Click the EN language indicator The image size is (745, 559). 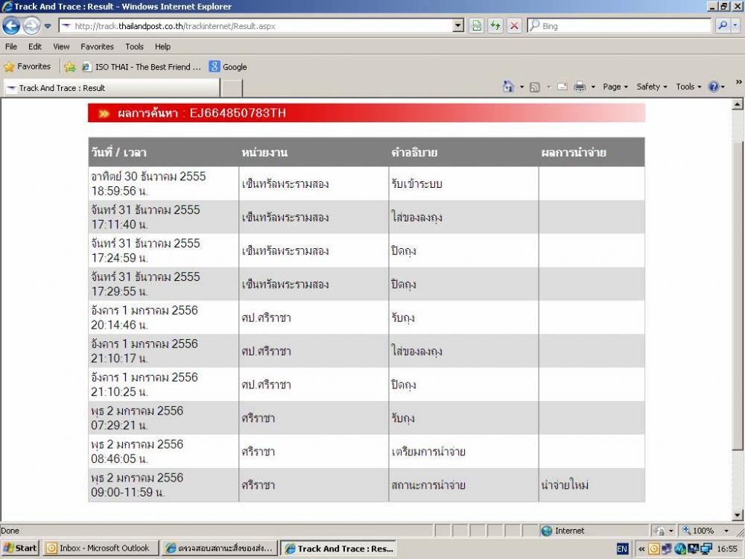coord(622,549)
